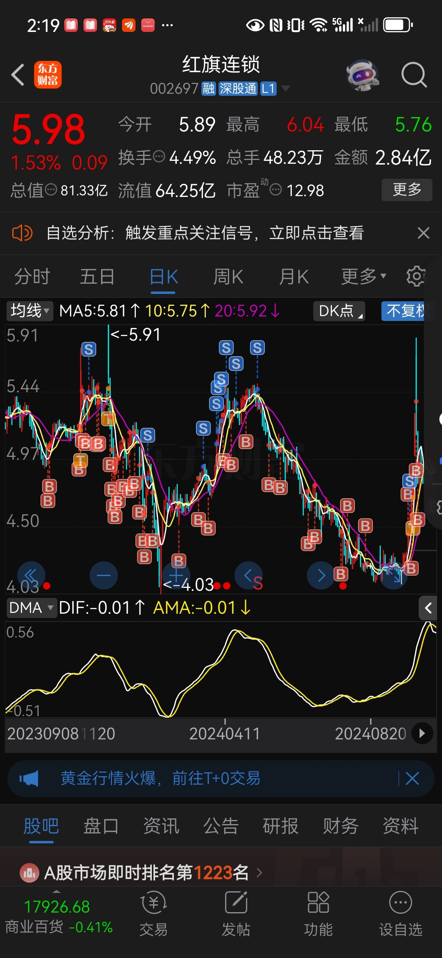Open 更多 quote details

point(407,190)
